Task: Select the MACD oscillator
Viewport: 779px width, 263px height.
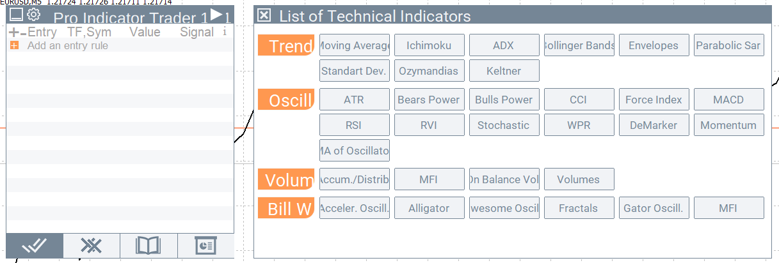Action: [x=728, y=100]
